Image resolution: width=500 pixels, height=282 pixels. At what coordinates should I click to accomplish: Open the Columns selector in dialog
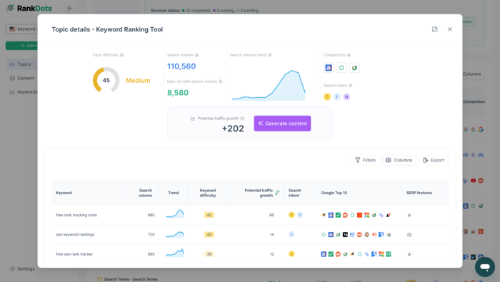(399, 160)
